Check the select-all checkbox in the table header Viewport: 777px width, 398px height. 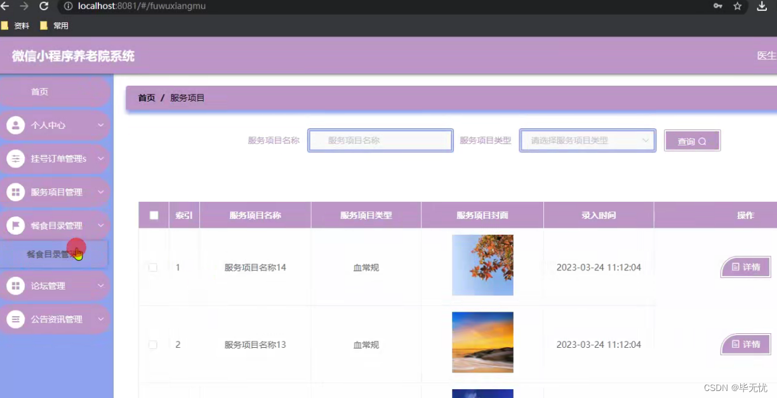(x=153, y=215)
